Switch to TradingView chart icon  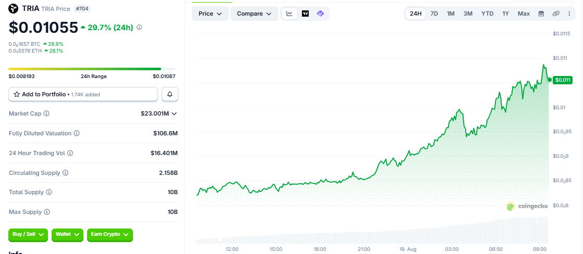click(x=305, y=14)
